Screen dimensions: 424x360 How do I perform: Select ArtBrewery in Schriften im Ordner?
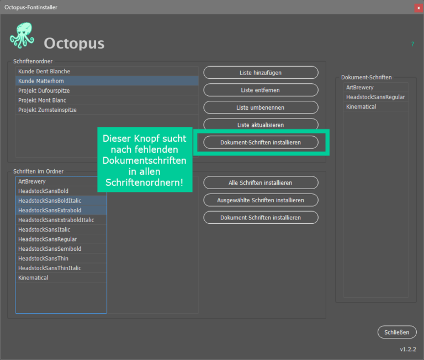pos(56,181)
